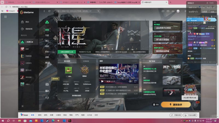
Task: Click the green Delta Force triangle logo
Action: click(47, 22)
